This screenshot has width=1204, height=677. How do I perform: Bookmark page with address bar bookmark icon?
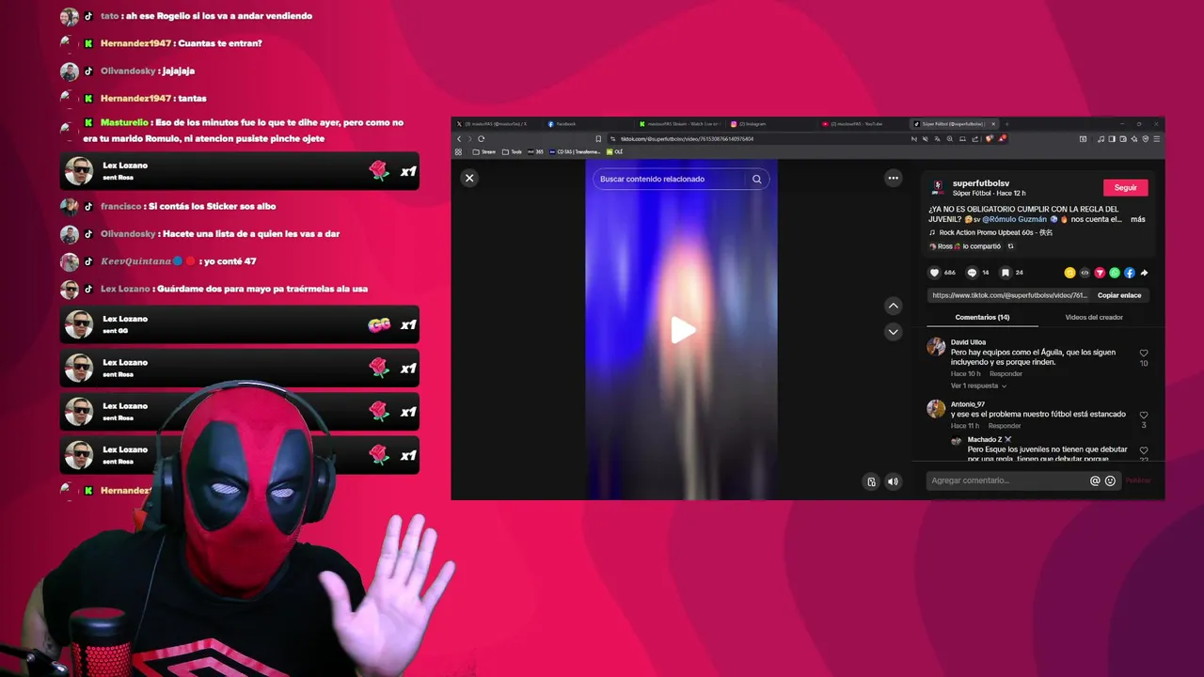click(598, 138)
